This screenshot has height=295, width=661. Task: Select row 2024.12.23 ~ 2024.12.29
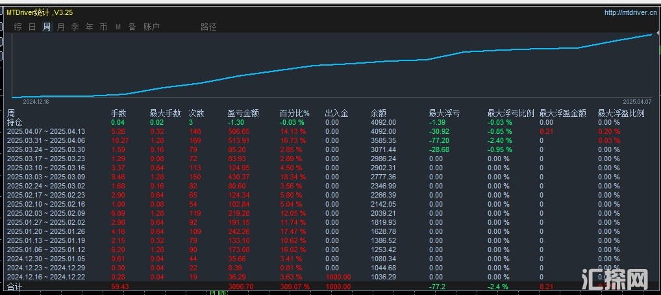pos(330,268)
